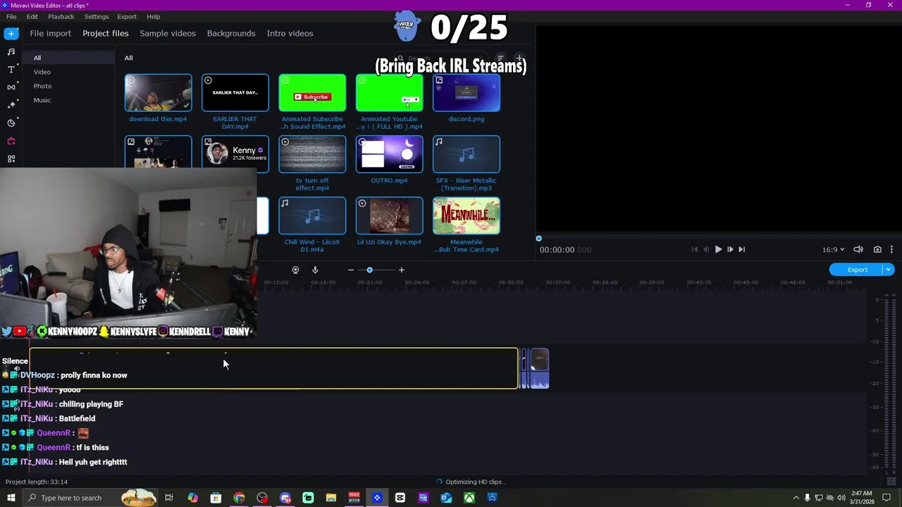Viewport: 902px width, 507px height.
Task: Select the long yellow-outlined timeline clip
Action: tap(273, 368)
